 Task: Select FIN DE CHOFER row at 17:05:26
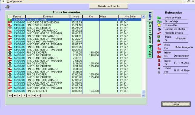coord(75,74)
